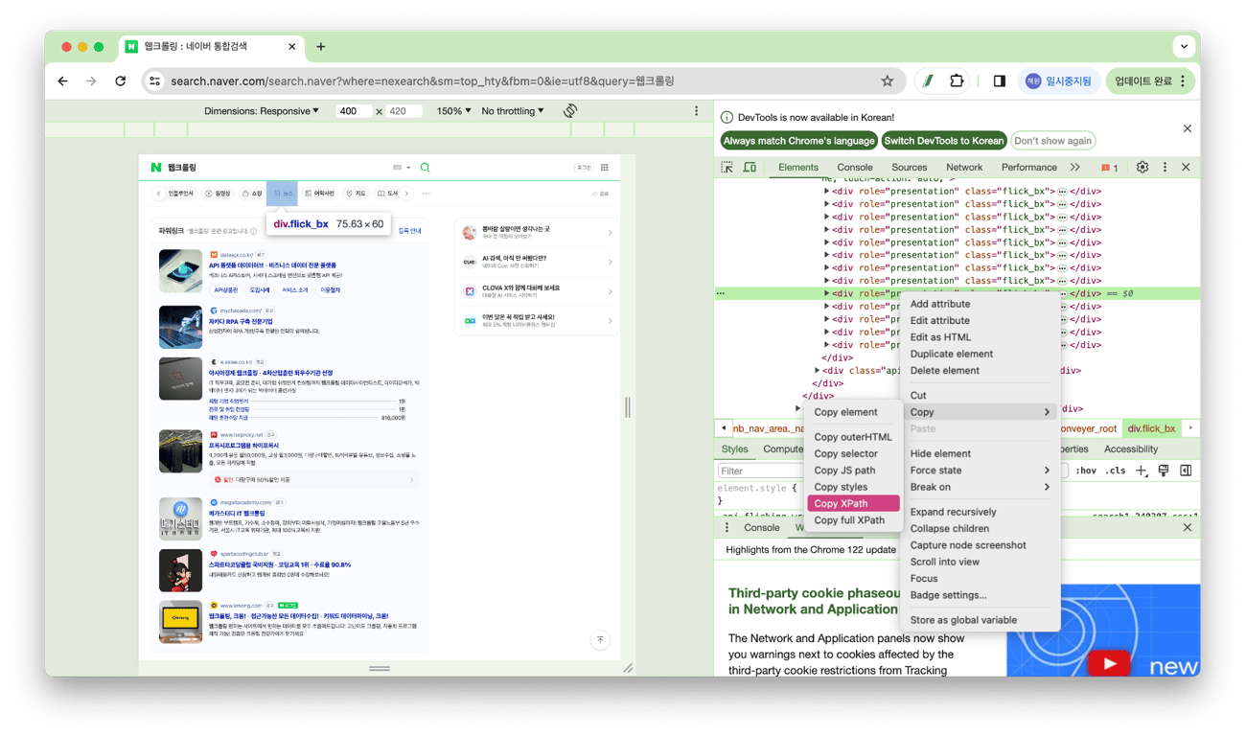Reload the page in Chrome

pos(121,81)
